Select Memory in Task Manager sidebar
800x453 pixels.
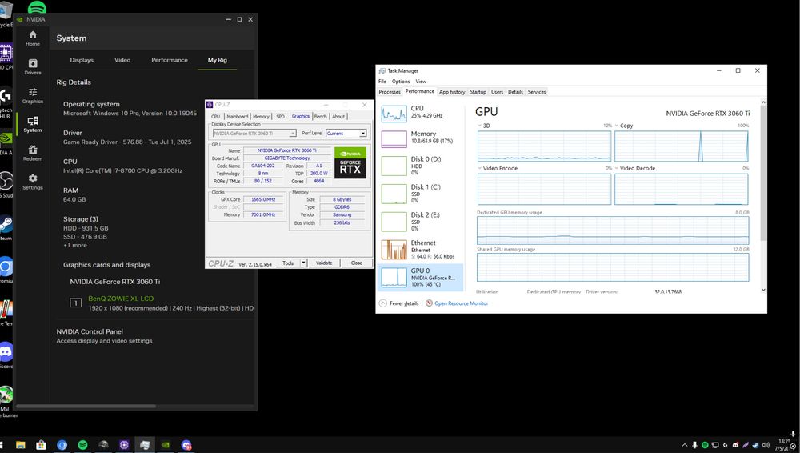pos(421,138)
